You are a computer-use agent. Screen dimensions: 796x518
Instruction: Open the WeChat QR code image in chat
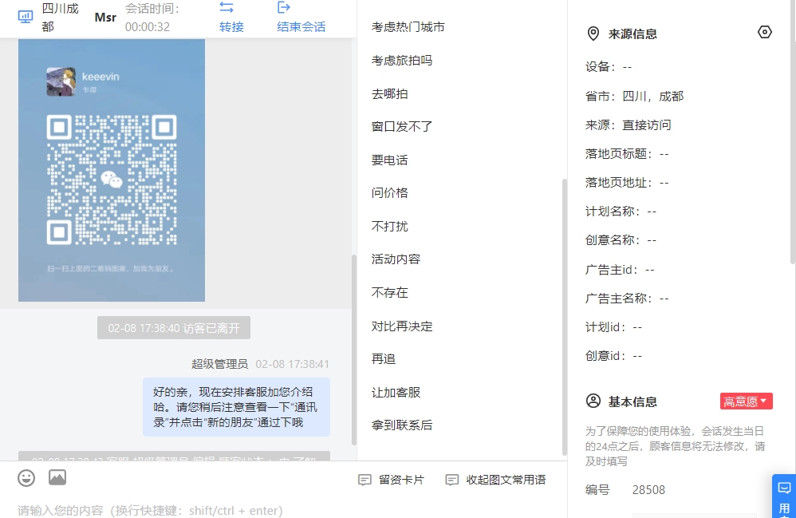[x=112, y=170]
